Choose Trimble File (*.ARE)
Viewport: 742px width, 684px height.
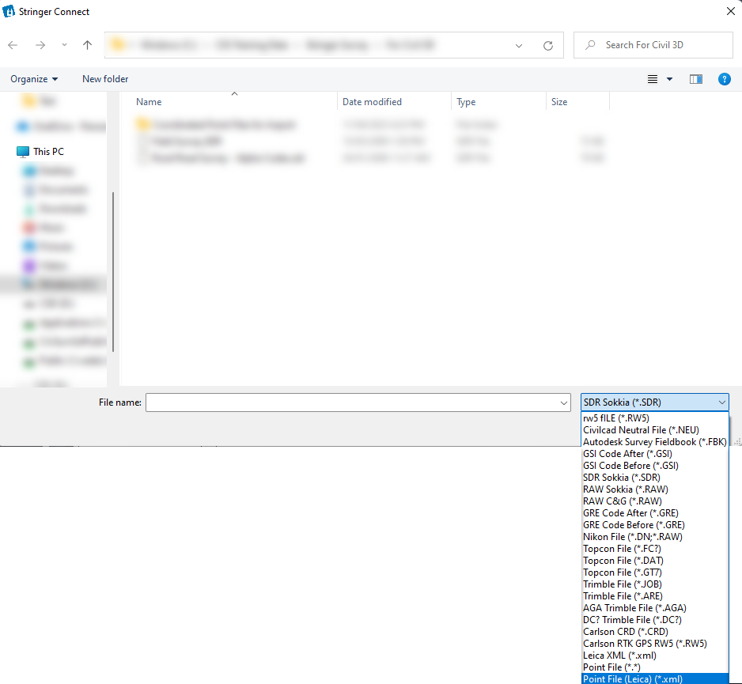click(x=655, y=596)
